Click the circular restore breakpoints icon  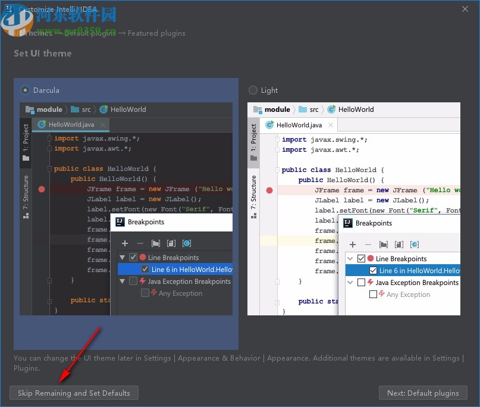186,243
